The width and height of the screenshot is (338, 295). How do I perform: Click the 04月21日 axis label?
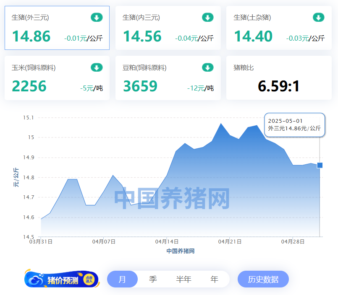pyautogui.click(x=230, y=242)
